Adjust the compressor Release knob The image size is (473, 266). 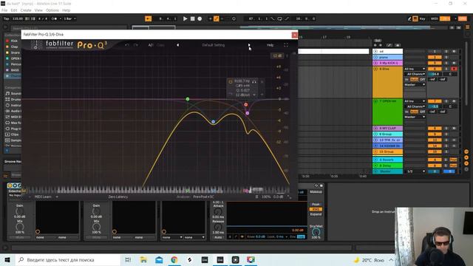(218, 227)
